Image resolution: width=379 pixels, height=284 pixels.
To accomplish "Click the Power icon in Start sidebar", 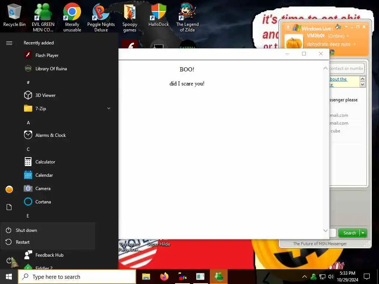I will (9, 261).
